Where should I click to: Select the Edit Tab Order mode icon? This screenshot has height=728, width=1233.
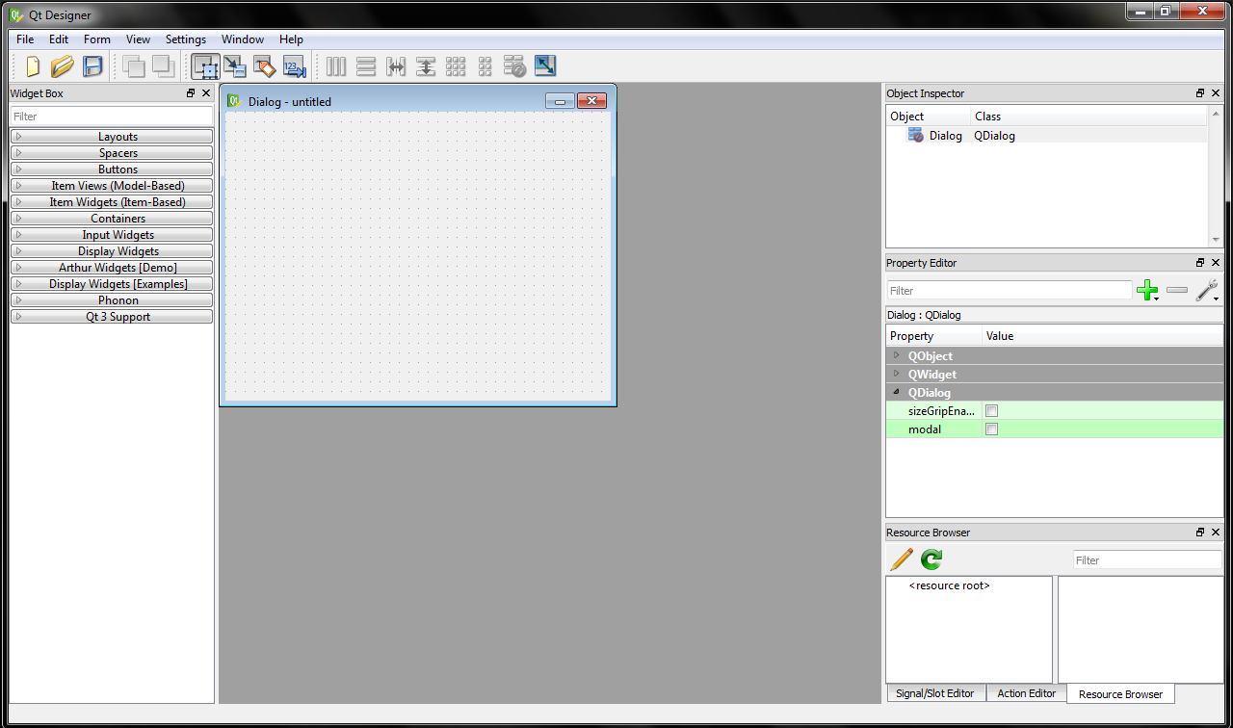point(295,66)
